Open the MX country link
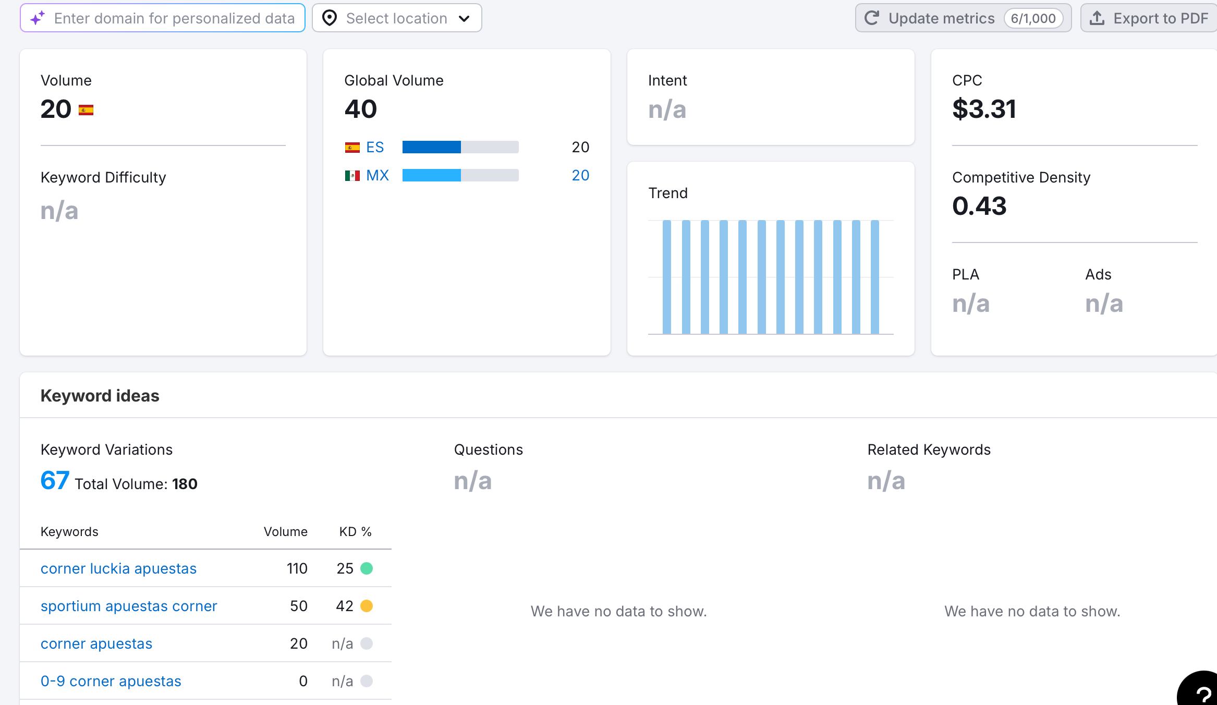The height and width of the screenshot is (705, 1217). pyautogui.click(x=378, y=176)
